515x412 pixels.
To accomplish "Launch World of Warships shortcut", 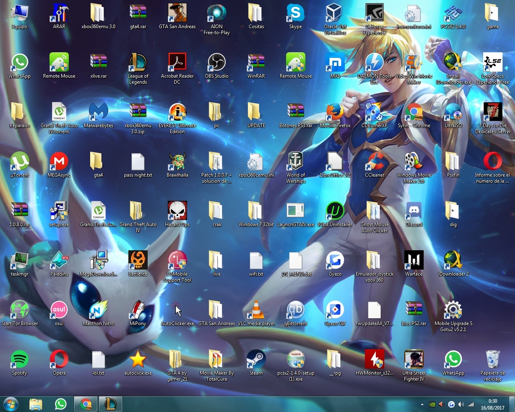I will tap(295, 161).
